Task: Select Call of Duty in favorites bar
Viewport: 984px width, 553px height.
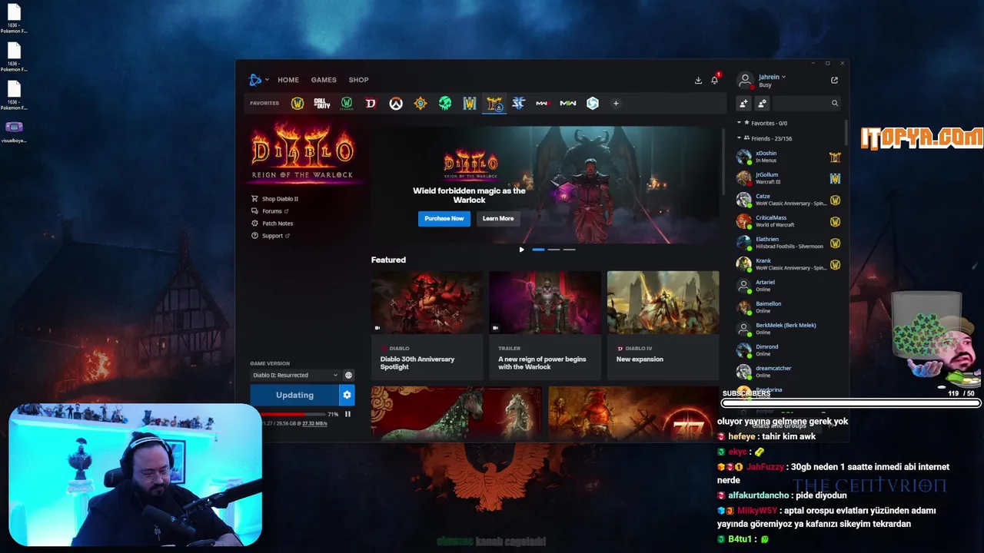Action: pyautogui.click(x=322, y=103)
